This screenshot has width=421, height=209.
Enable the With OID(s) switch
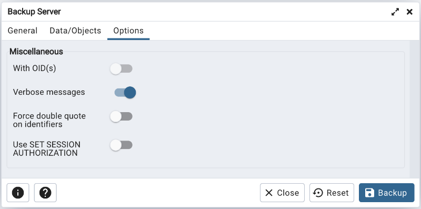point(121,69)
